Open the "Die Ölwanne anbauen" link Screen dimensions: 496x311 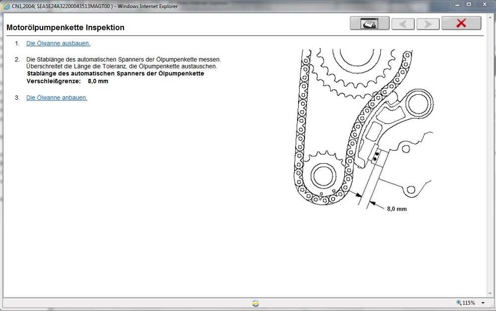coord(56,98)
